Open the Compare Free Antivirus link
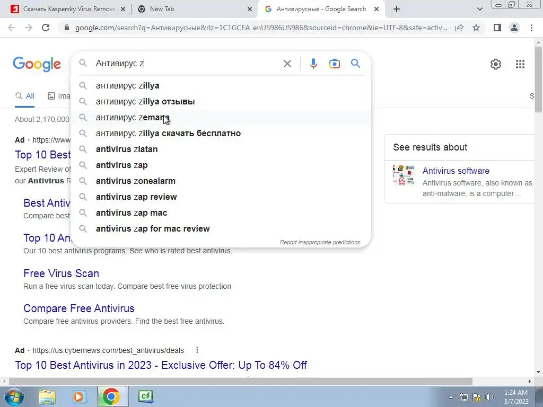The height and width of the screenshot is (407, 543). (x=79, y=308)
